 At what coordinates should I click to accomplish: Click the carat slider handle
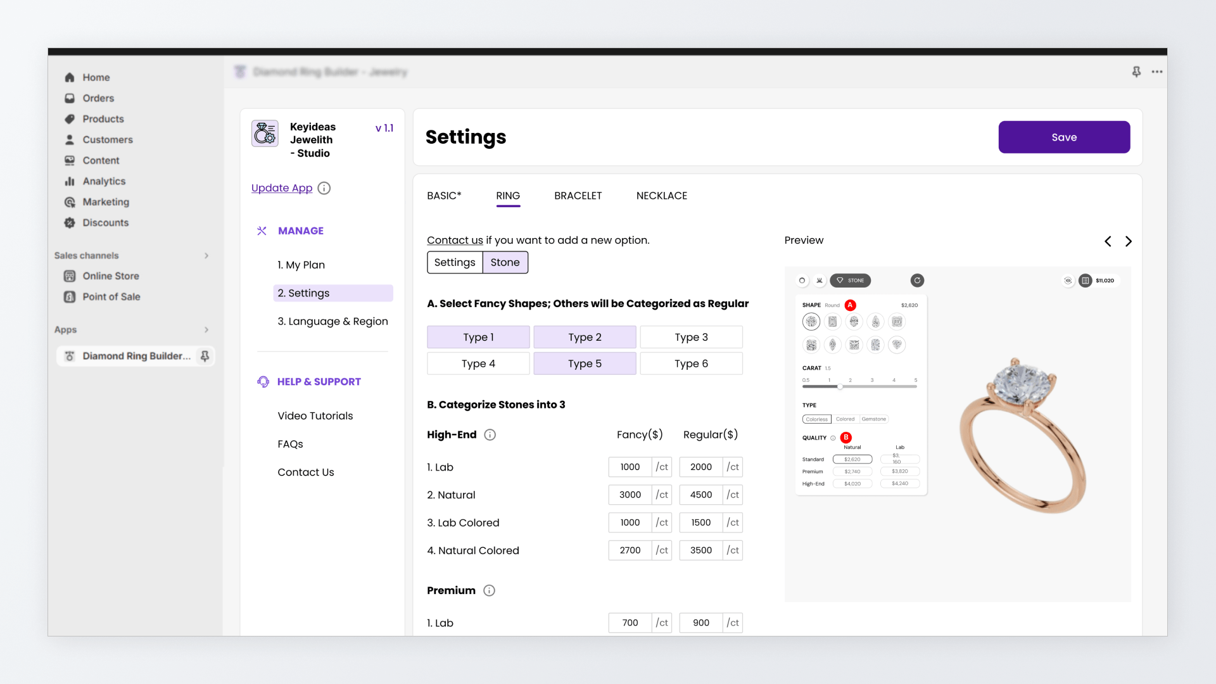[840, 386]
